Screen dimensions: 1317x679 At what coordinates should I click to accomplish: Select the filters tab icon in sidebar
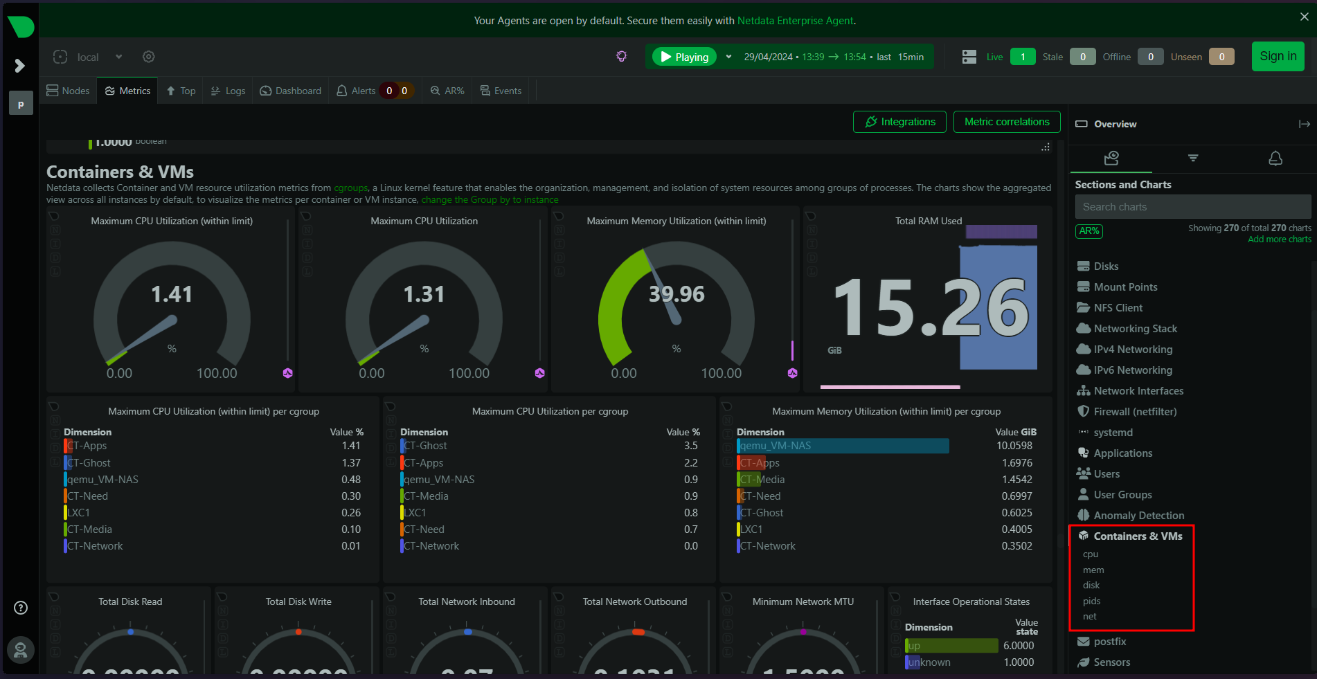pos(1193,159)
